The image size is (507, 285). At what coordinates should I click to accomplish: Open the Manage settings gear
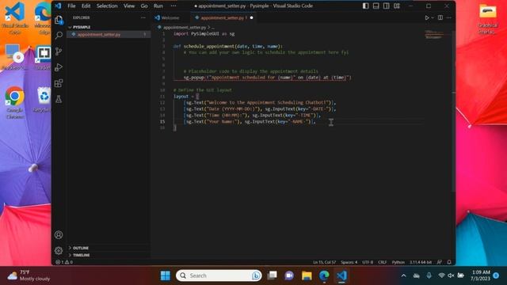point(59,250)
